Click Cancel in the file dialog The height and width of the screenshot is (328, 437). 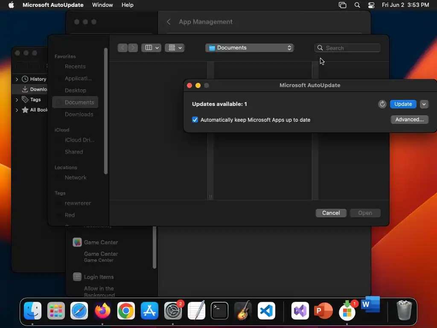pyautogui.click(x=331, y=213)
